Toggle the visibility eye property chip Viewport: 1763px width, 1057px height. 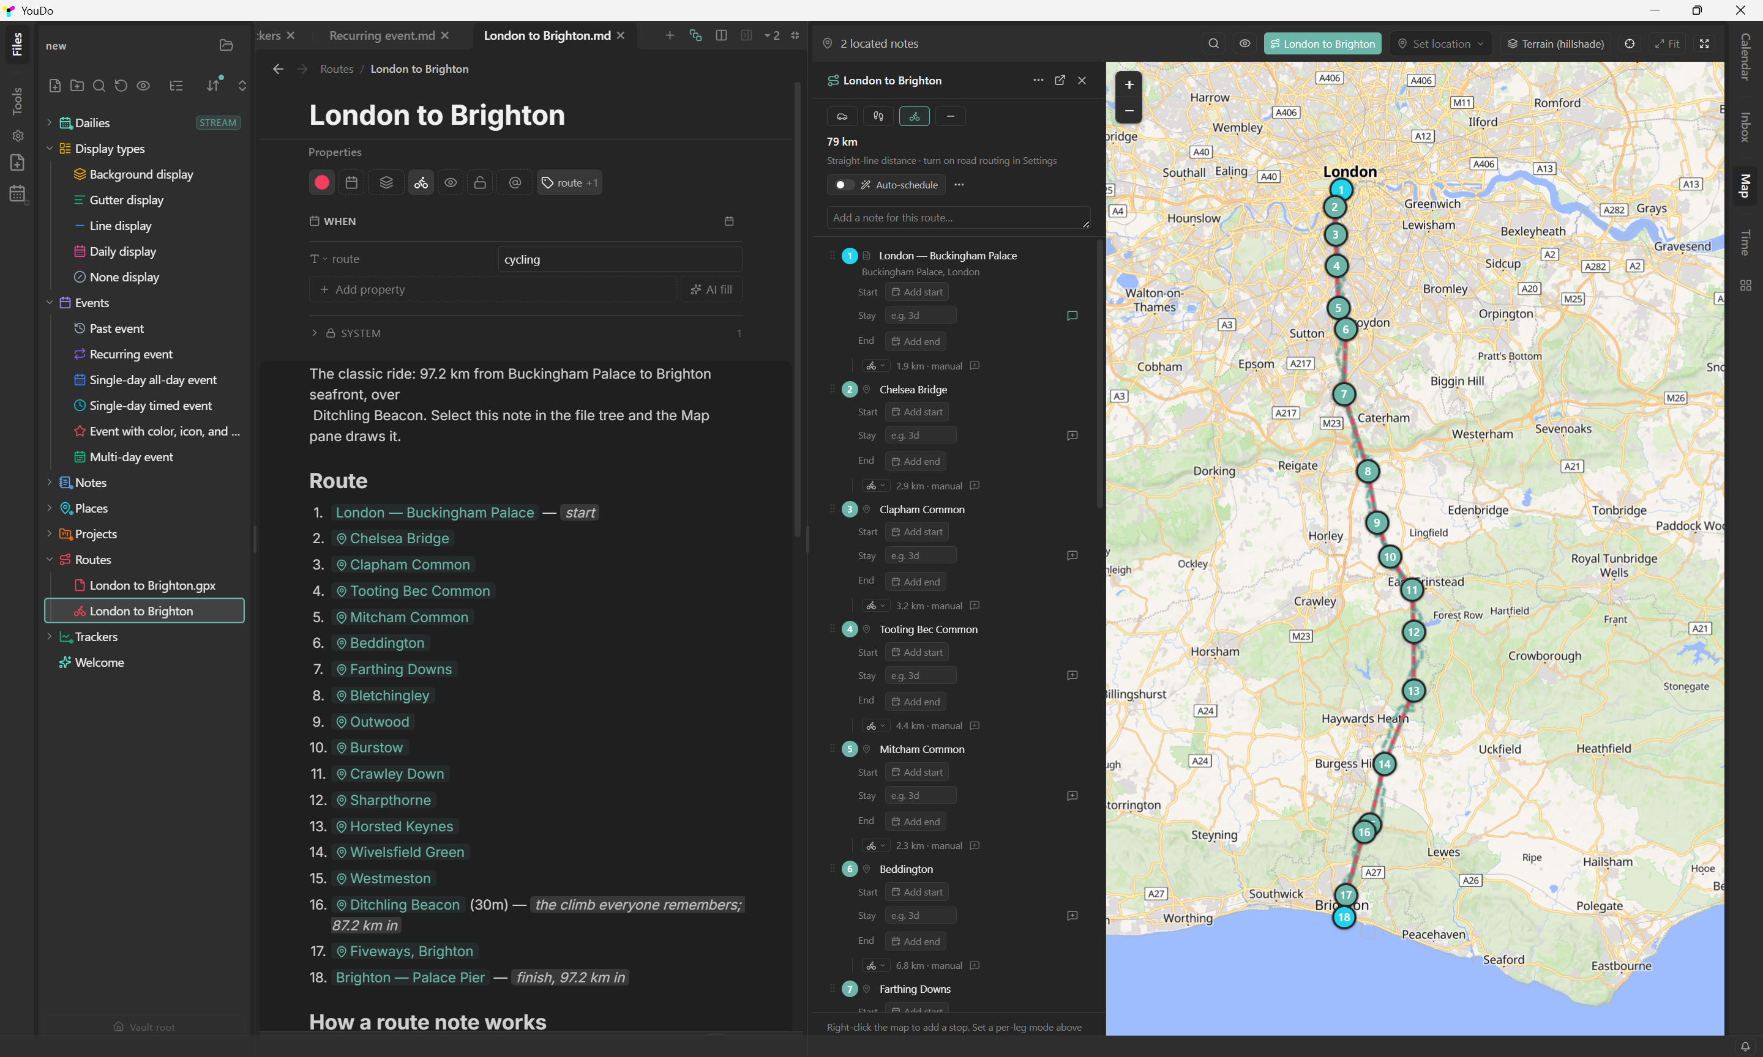coord(451,183)
